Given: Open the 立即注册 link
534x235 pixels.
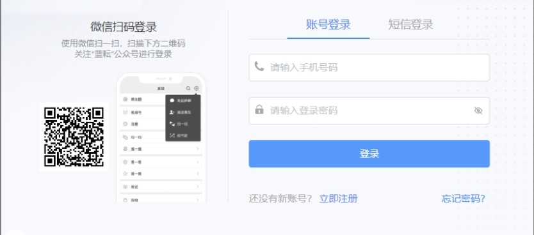Looking at the screenshot, I should coord(338,199).
